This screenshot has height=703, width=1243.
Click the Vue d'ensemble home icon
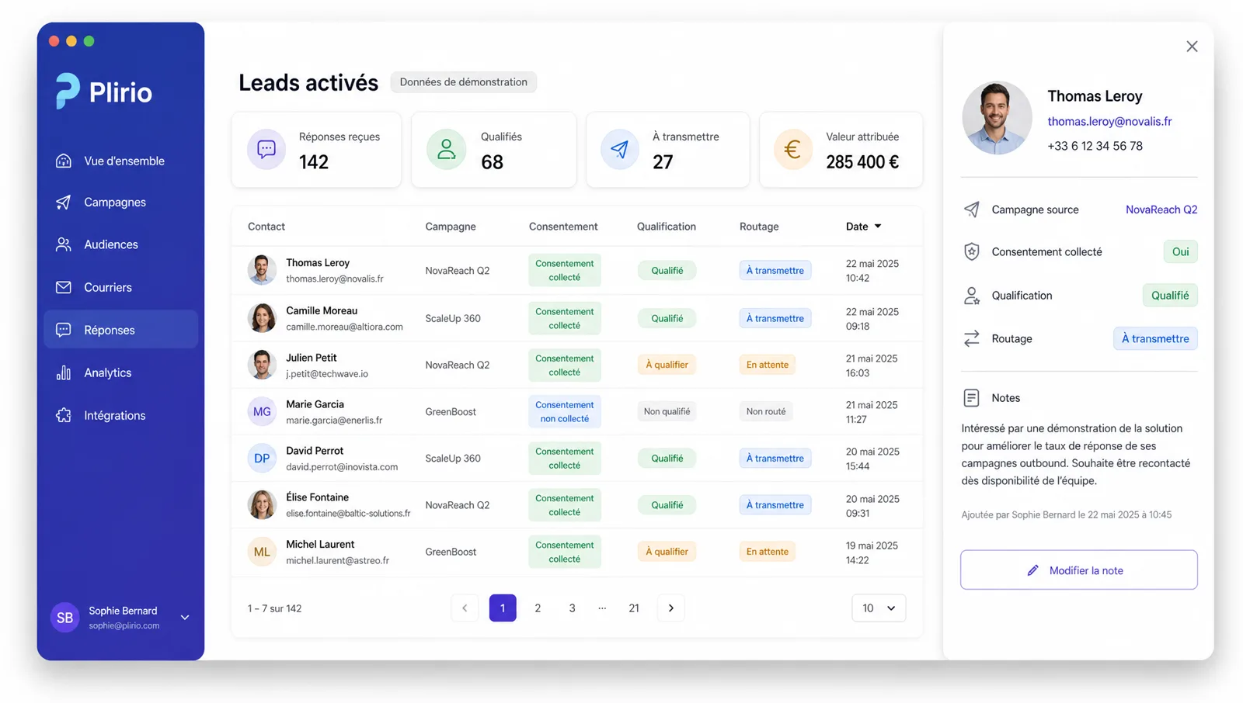point(64,161)
